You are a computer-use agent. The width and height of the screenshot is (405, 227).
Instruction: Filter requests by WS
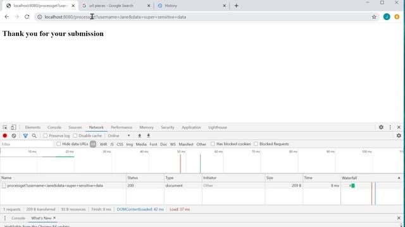point(173,144)
